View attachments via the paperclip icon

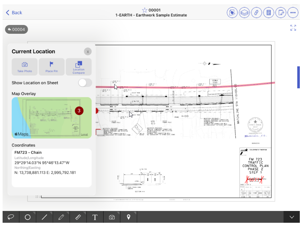[256, 13]
